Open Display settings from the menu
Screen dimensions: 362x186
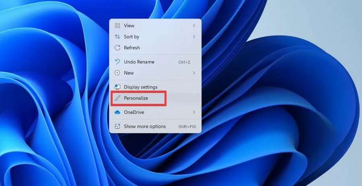140,87
